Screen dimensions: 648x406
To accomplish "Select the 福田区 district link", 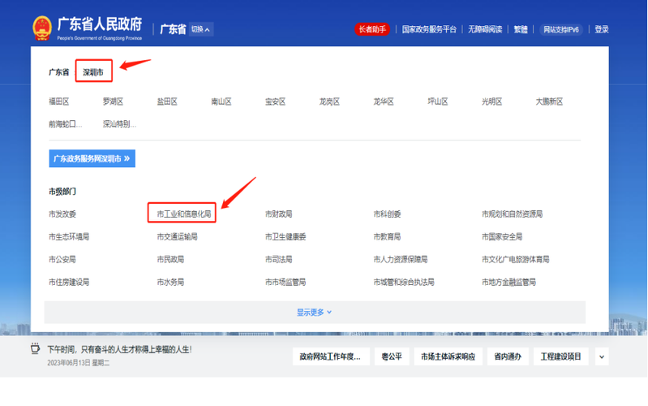I will click(59, 101).
